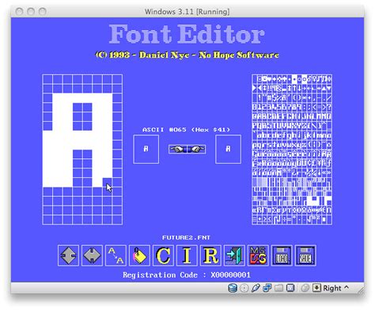375x310 pixels.
Task: Click the host key down-arrow icon beside Right
Action: click(x=316, y=288)
